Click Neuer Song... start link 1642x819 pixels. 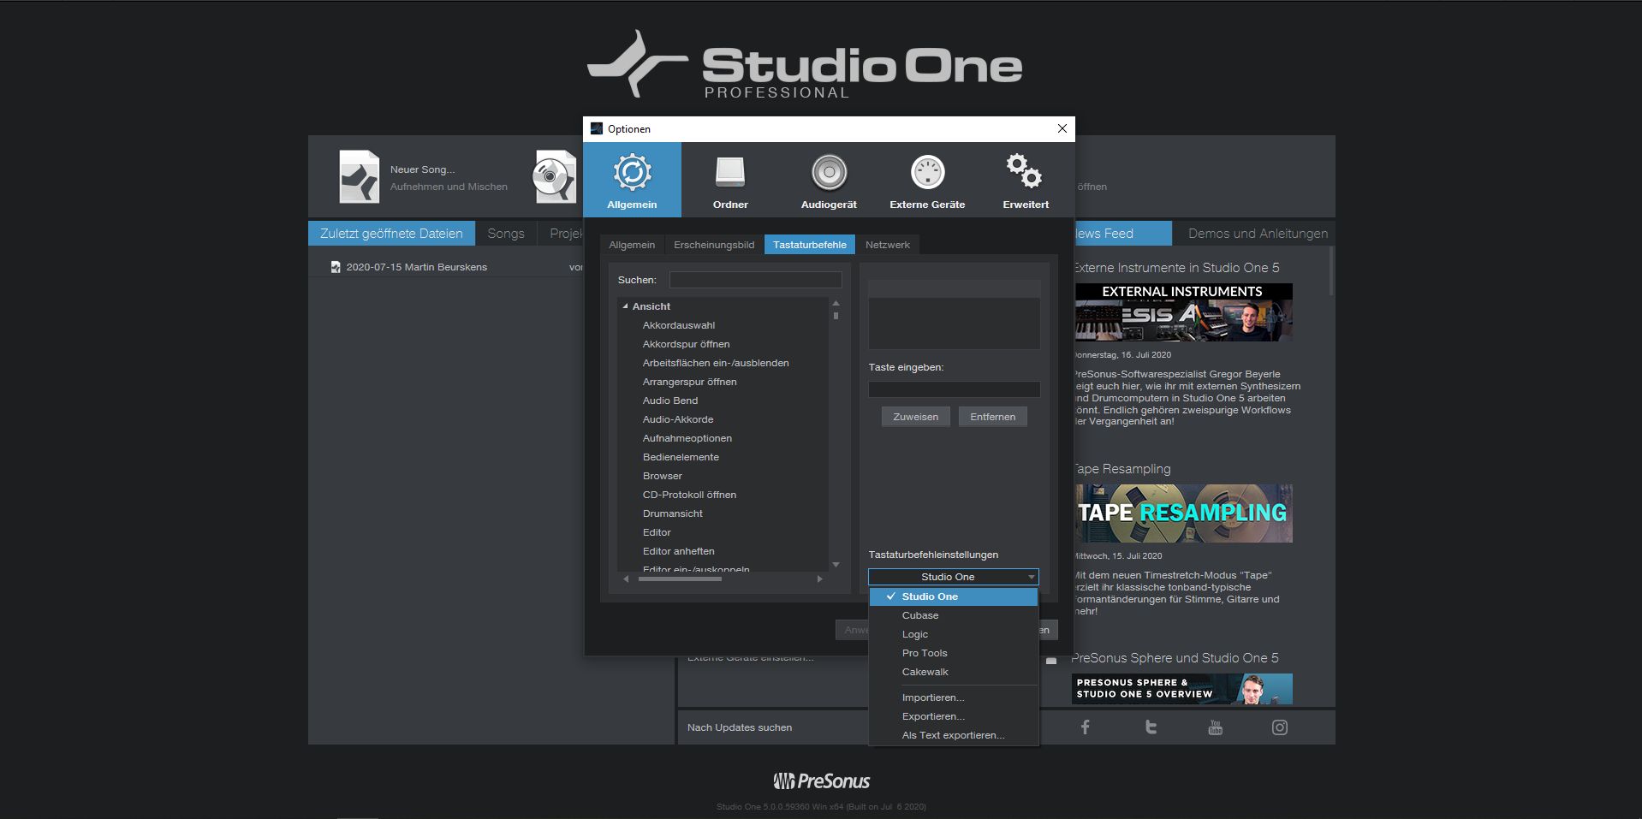[x=422, y=169]
